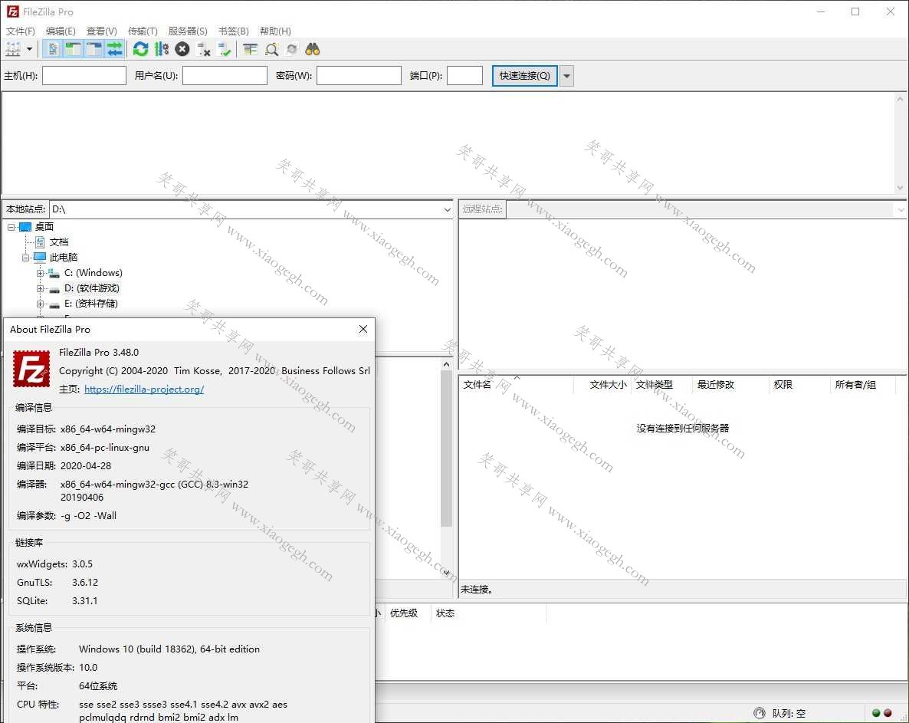Collapse the 此电脑 tree node
This screenshot has height=723, width=909.
(x=25, y=258)
